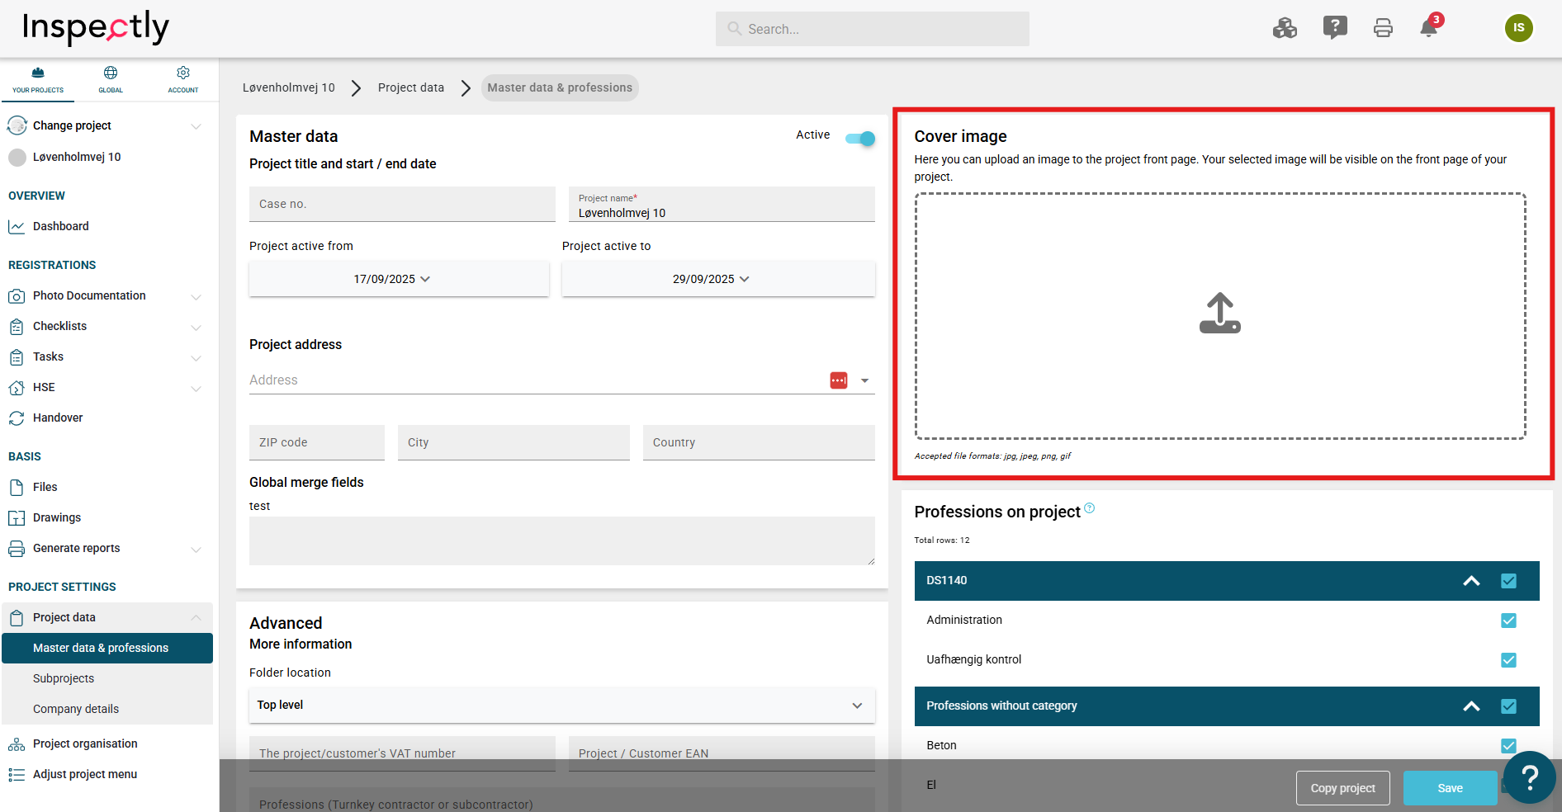Click the Case no. input field
The image size is (1562, 812).
[x=402, y=204]
